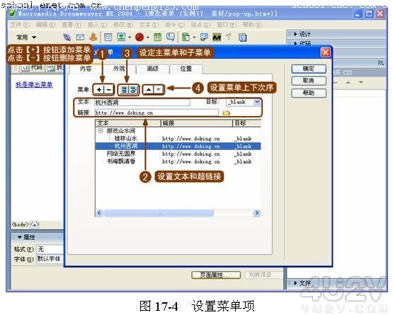Click the Insert Date calendar icon
Image resolution: width=393 pixels, height=315 pixels.
coord(158,37)
